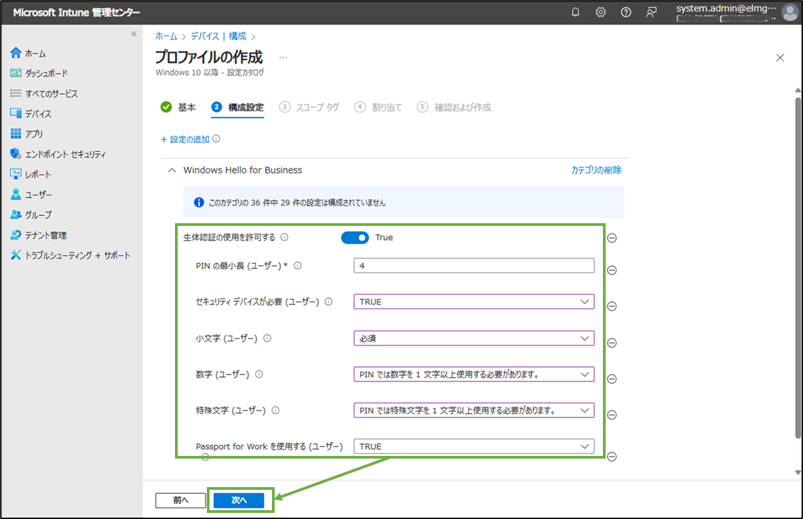Viewport: 803px width, 519px height.
Task: Open the セキュリティ デバイスが必要 dropdown
Action: (473, 302)
